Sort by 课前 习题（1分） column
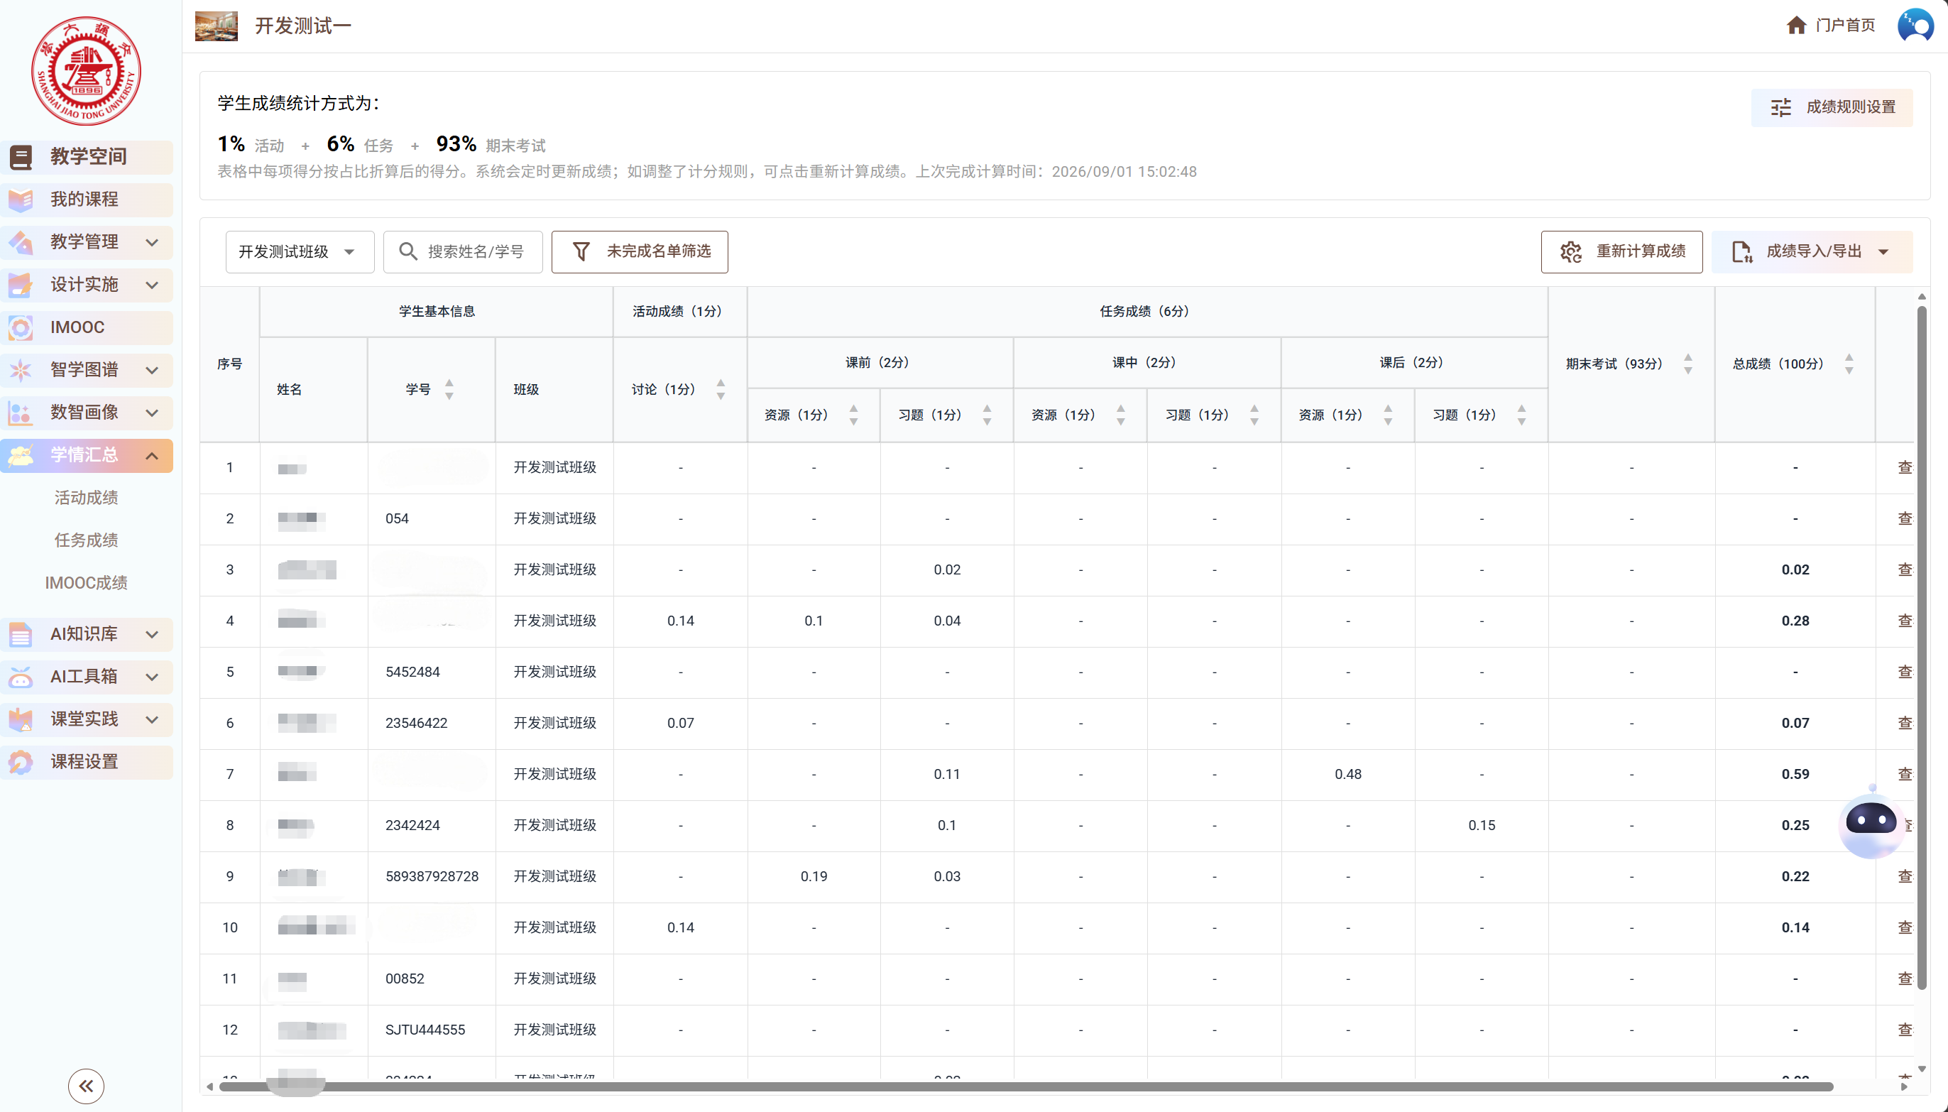Screen dimensions: 1948x1112 pyautogui.click(x=987, y=415)
